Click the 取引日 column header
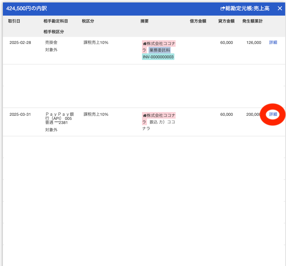286x266 pixels. coord(14,21)
